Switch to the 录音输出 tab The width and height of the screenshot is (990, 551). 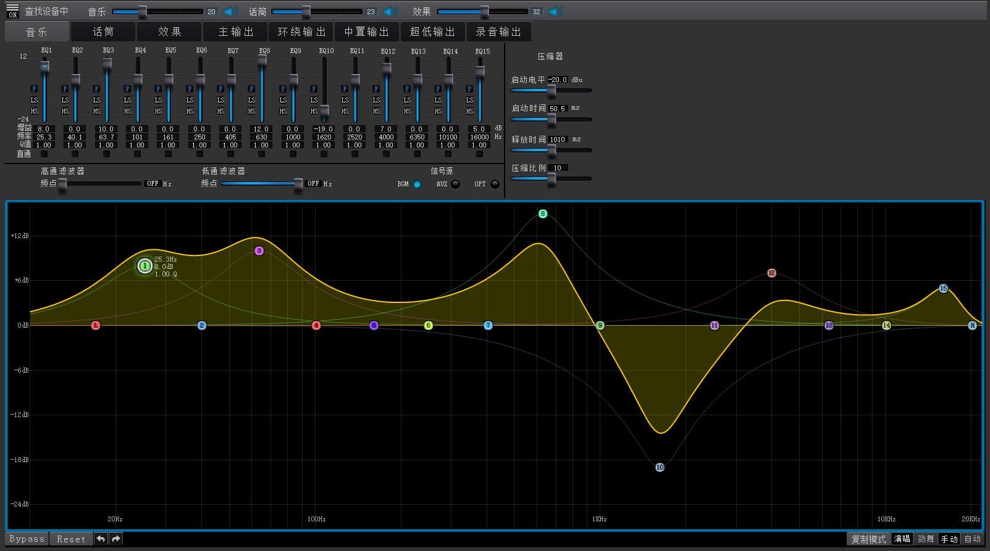pyautogui.click(x=498, y=31)
